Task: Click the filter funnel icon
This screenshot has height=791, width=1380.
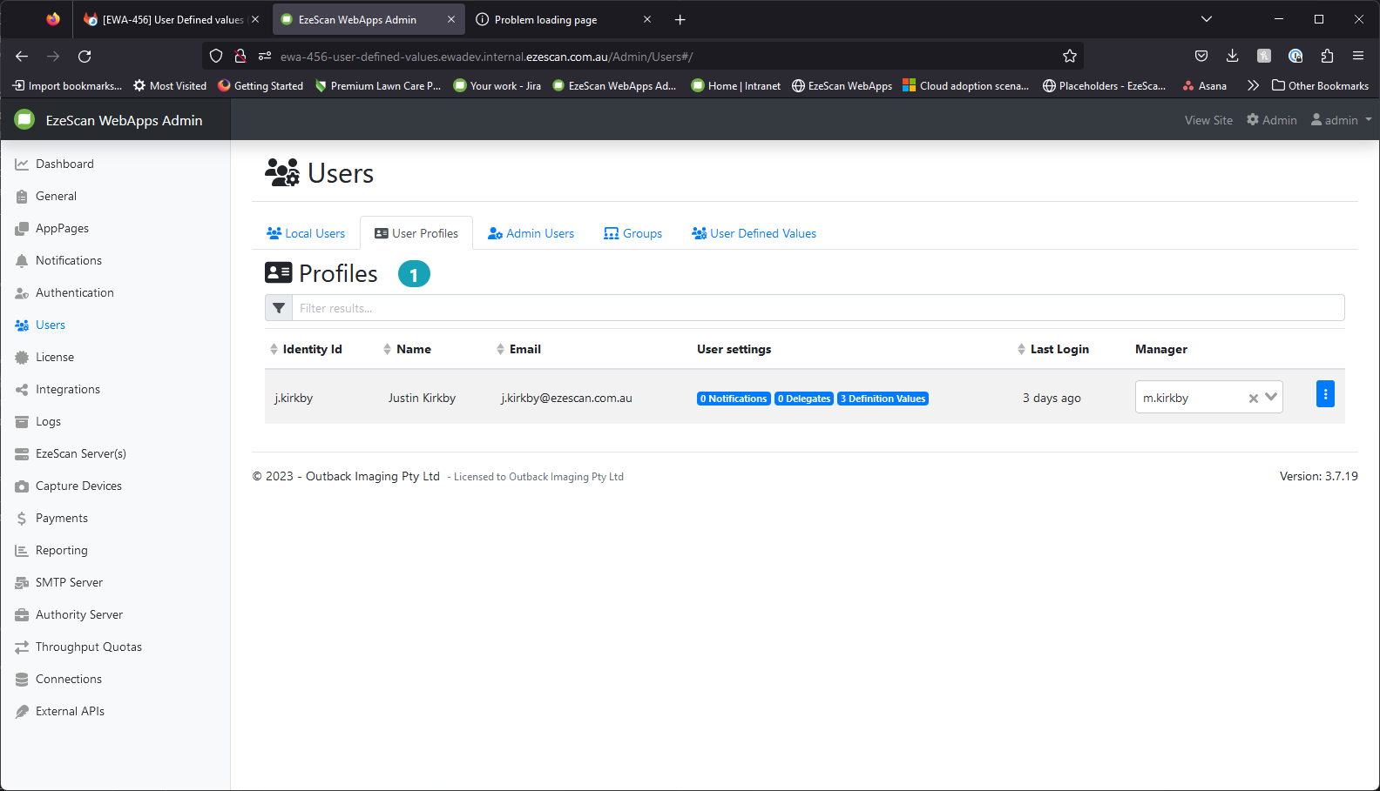Action: (x=279, y=308)
